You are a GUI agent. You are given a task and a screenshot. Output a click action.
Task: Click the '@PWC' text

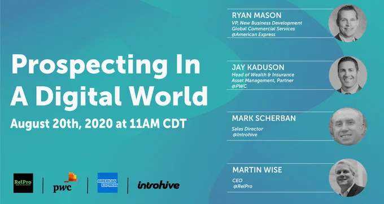click(239, 86)
